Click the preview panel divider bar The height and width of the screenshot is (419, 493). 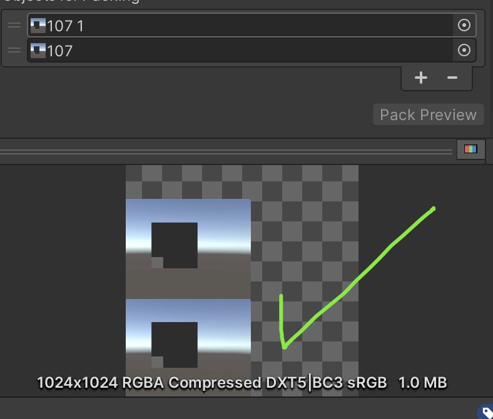tap(225, 151)
